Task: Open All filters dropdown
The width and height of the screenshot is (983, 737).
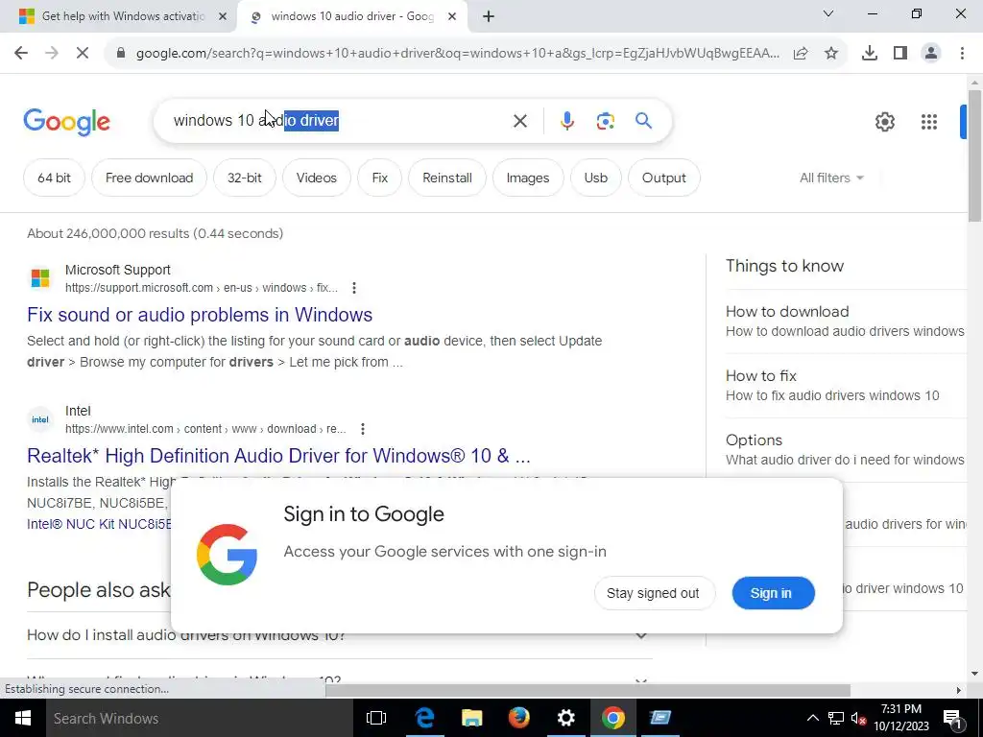Action: pyautogui.click(x=832, y=178)
